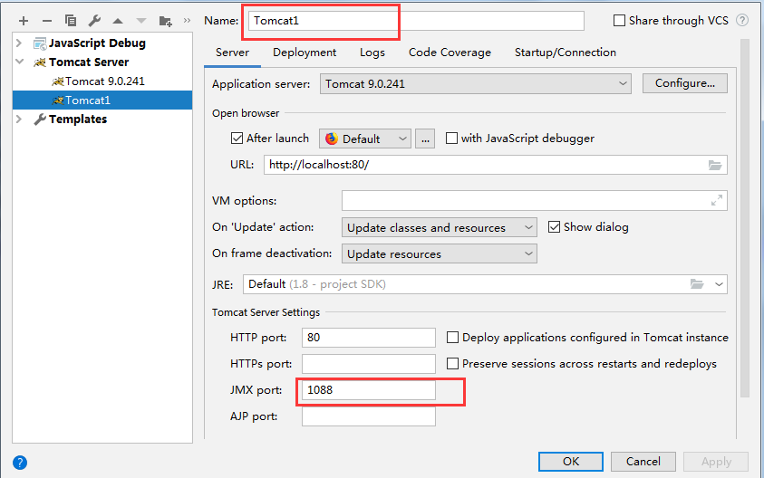Viewport: 764px width, 478px height.
Task: Toggle the Show dialog checkbox
Action: point(554,227)
